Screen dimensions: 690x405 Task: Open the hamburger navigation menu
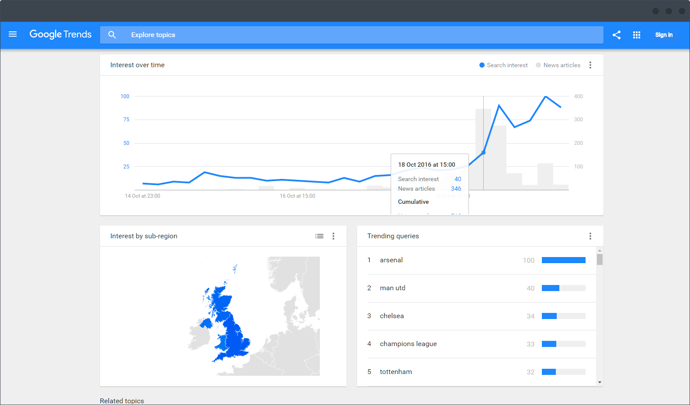click(x=13, y=34)
